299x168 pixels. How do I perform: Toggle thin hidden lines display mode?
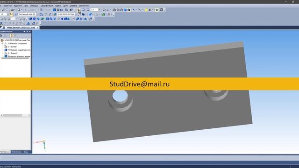[x=121, y=10]
